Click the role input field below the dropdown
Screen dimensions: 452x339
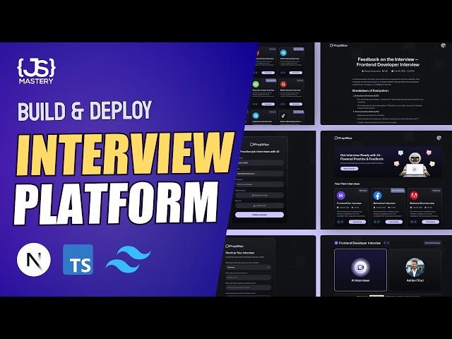(248, 278)
